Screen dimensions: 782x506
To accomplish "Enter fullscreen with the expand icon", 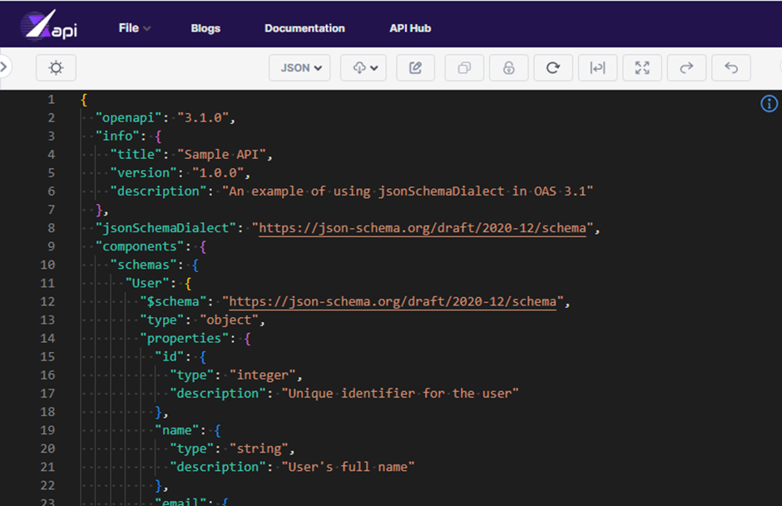I will 642,67.
